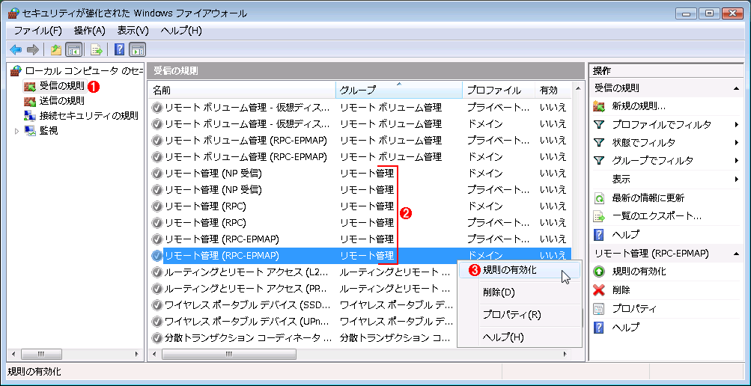The width and height of the screenshot is (751, 386).
Task: Click the export icon beside 一覧のエクスポート
Action: (599, 216)
